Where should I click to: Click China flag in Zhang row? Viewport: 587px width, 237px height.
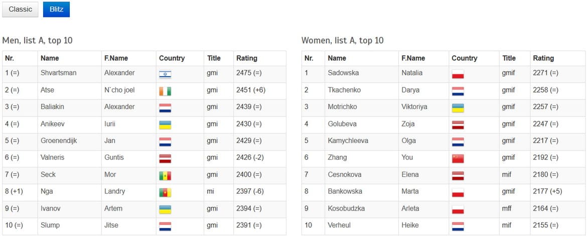[x=458, y=158]
